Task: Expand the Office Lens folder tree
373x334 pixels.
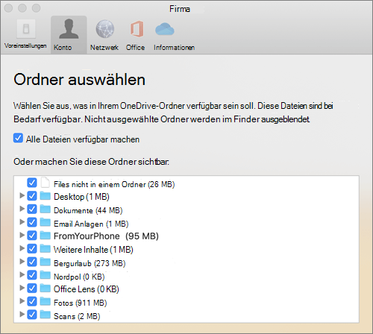Action: (22, 288)
